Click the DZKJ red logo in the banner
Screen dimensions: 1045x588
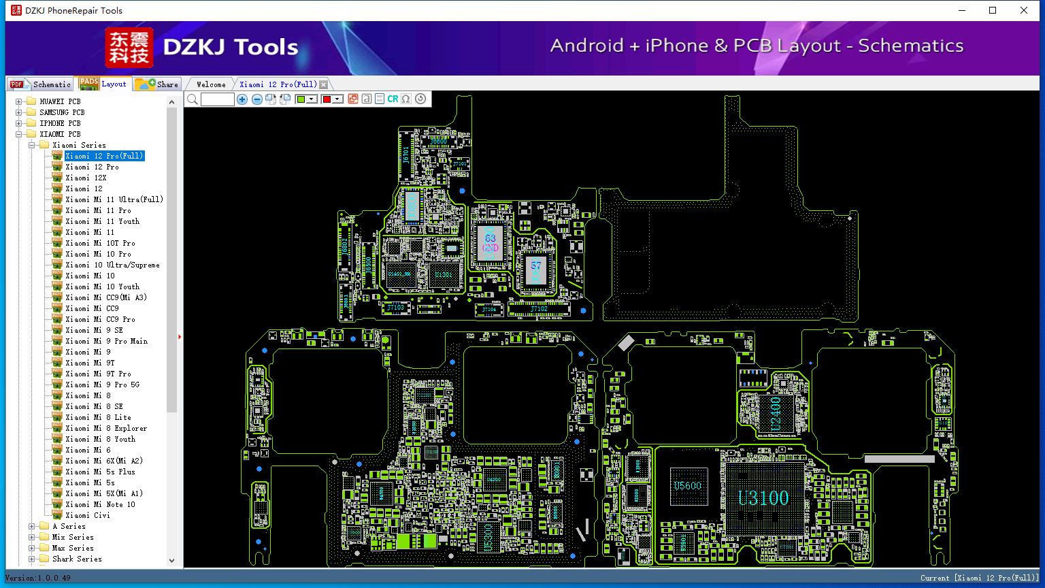pos(129,48)
